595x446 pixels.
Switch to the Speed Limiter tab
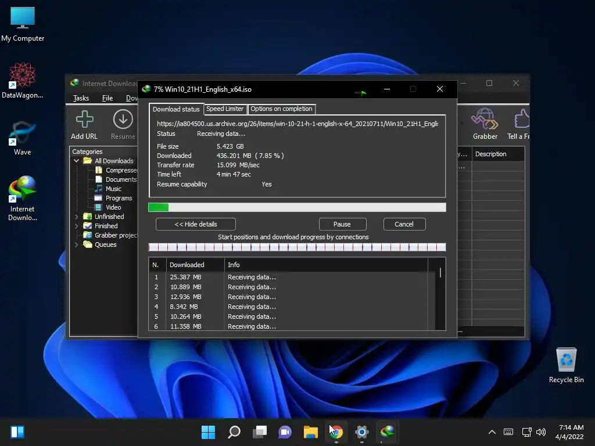(x=225, y=109)
